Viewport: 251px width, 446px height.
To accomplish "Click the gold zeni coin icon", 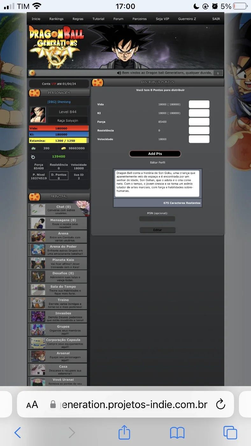I will pyautogui.click(x=63, y=148).
